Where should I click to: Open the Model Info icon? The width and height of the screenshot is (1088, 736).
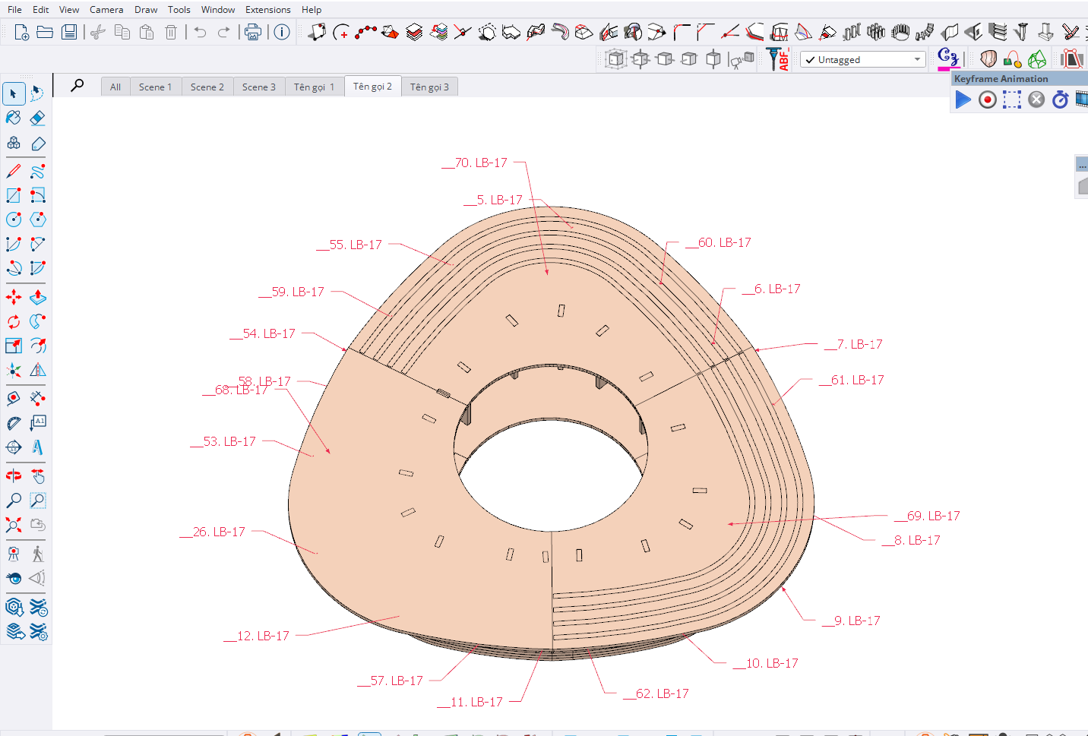coord(282,32)
